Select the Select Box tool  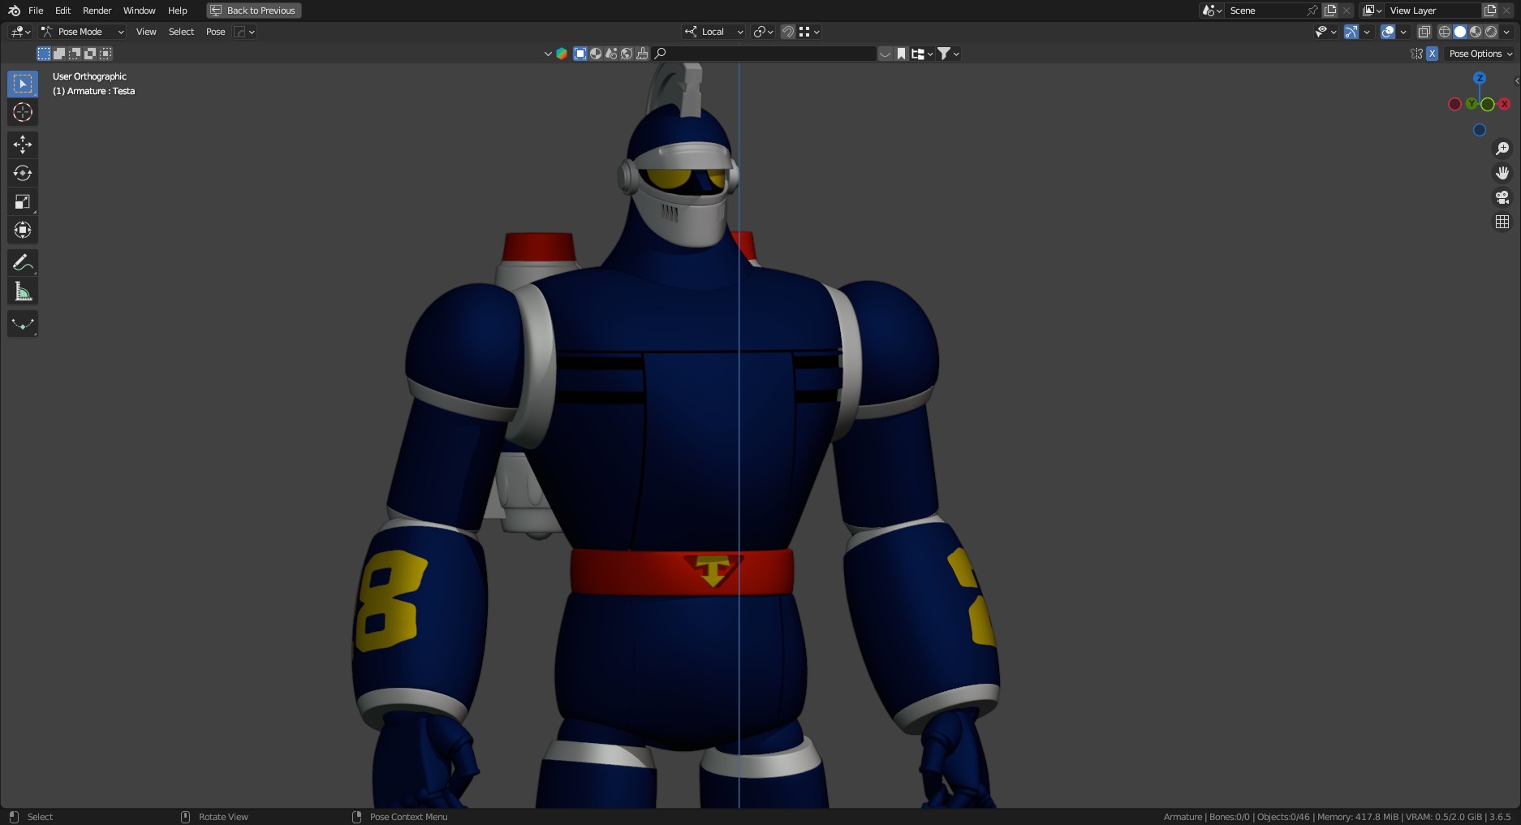click(23, 84)
